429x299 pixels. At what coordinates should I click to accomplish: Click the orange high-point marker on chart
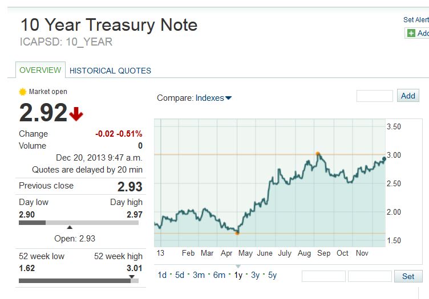coord(318,154)
